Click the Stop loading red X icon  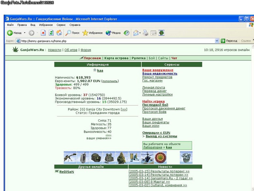[43, 33]
